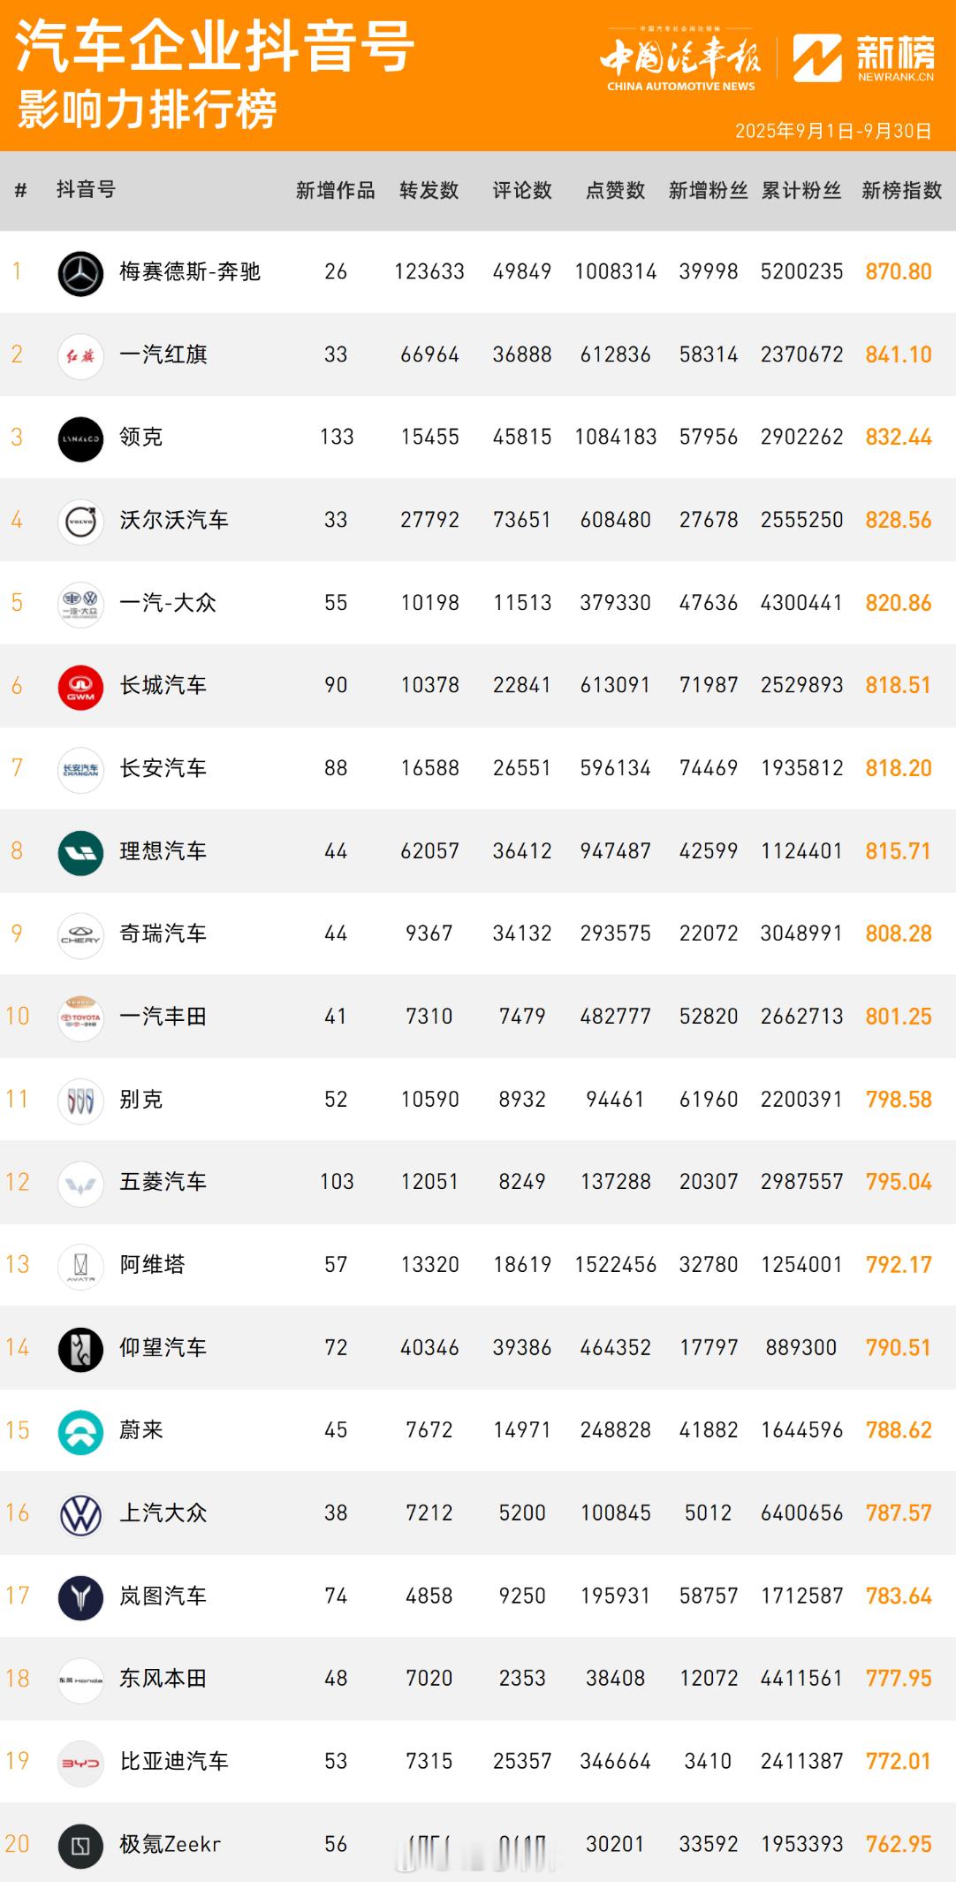
Task: Click the green Li Auto logo
Action: click(x=80, y=852)
